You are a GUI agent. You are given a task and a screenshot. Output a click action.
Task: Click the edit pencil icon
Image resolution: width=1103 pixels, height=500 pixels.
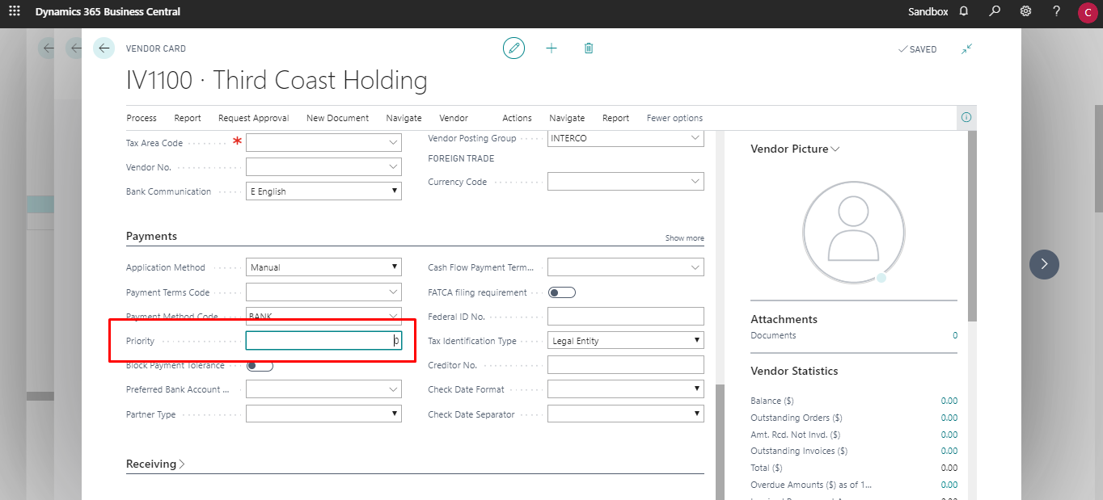pyautogui.click(x=513, y=48)
